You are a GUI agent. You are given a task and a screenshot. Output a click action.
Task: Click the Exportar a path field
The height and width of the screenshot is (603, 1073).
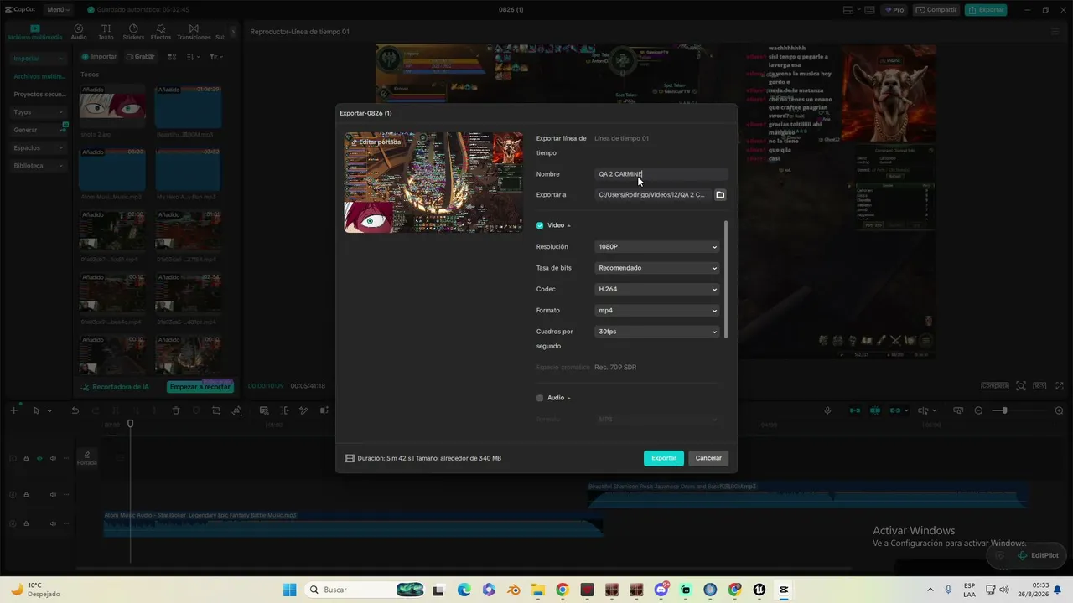(653, 195)
